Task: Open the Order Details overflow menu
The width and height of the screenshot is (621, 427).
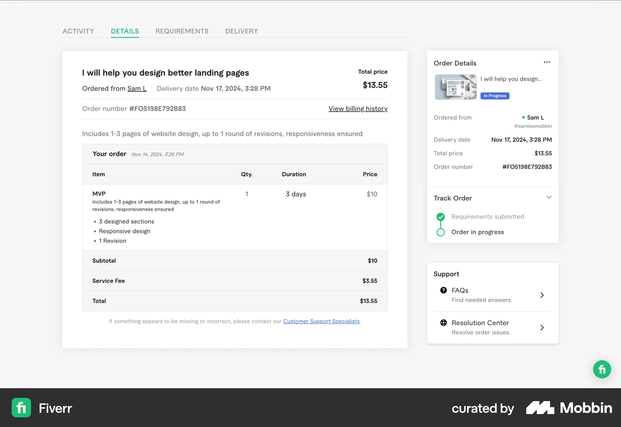Action: pos(547,62)
